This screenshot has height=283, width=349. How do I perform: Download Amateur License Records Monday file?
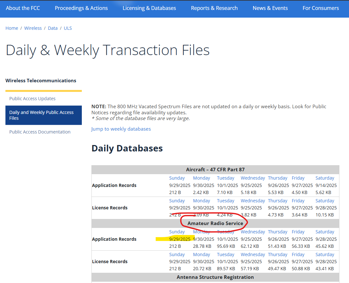[x=201, y=255]
